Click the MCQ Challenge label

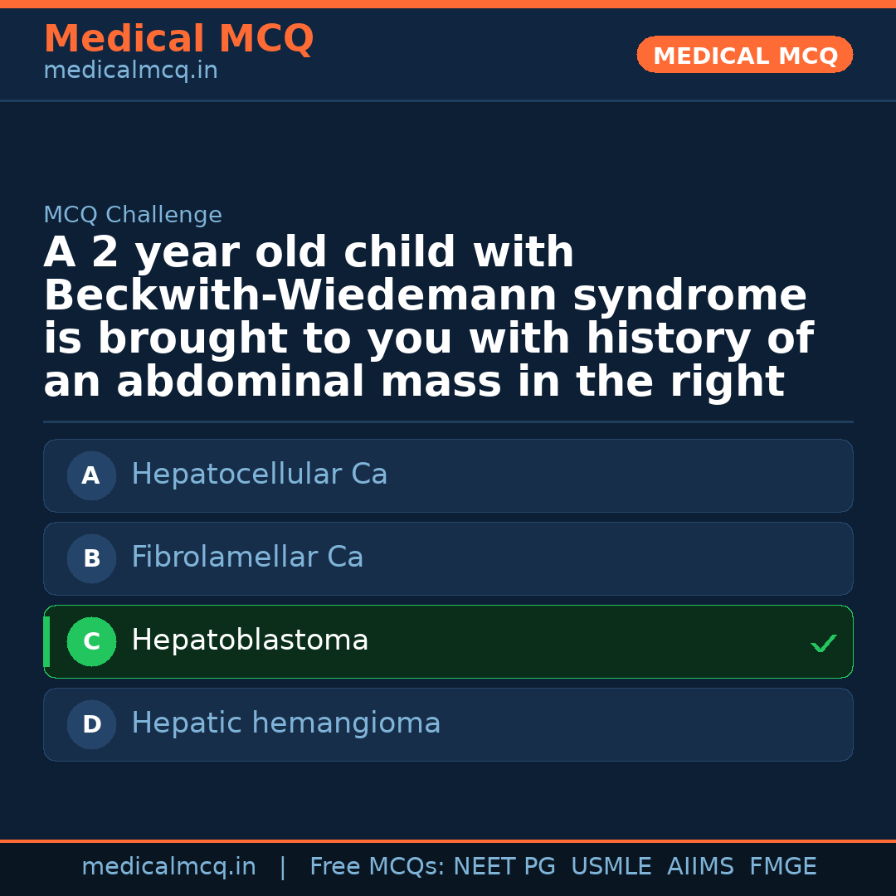coord(133,216)
